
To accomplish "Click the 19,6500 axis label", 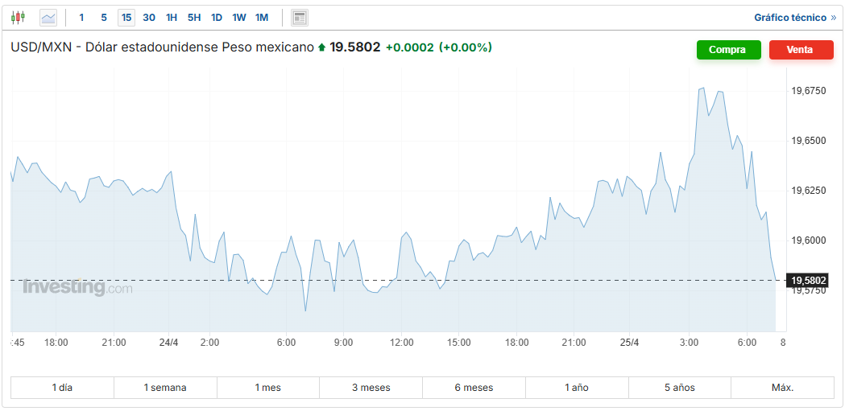I will click(x=809, y=141).
